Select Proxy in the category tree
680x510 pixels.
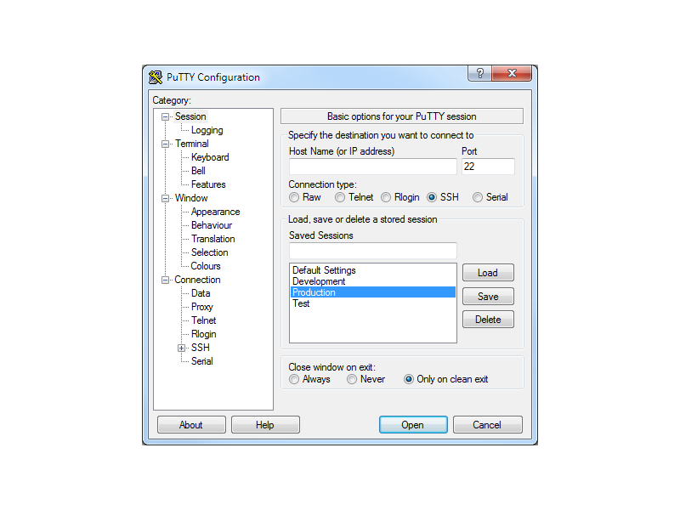point(202,307)
